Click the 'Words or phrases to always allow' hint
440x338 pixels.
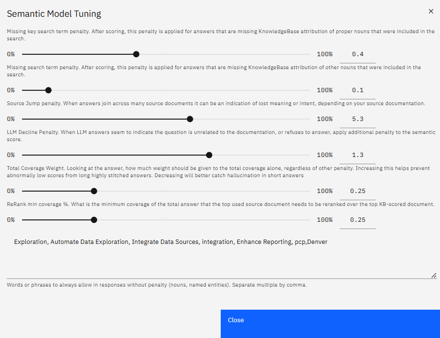point(156,285)
